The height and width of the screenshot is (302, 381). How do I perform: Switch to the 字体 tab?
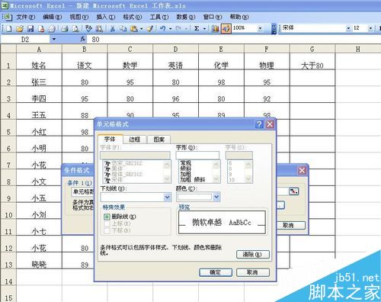tap(110, 139)
